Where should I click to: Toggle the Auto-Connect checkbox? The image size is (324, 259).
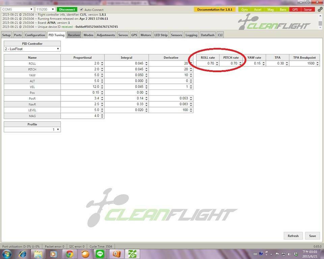[x=82, y=9]
